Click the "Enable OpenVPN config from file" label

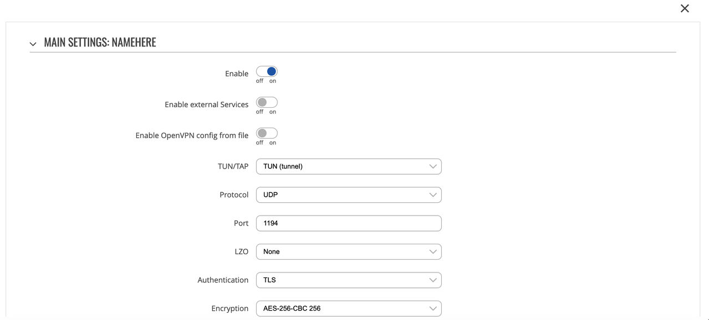point(192,135)
